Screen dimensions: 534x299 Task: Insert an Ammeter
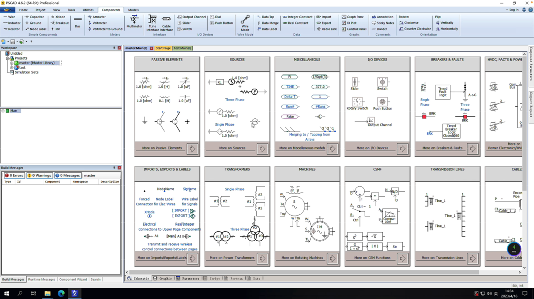click(97, 17)
